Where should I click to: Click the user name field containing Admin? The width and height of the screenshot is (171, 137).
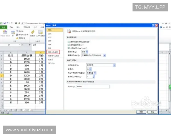tap(93, 86)
